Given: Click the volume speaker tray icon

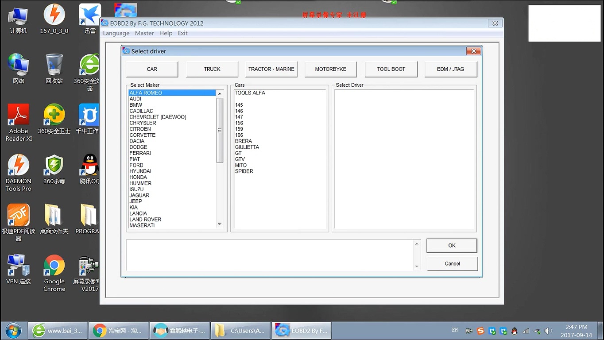Looking at the screenshot, I should (x=548, y=331).
